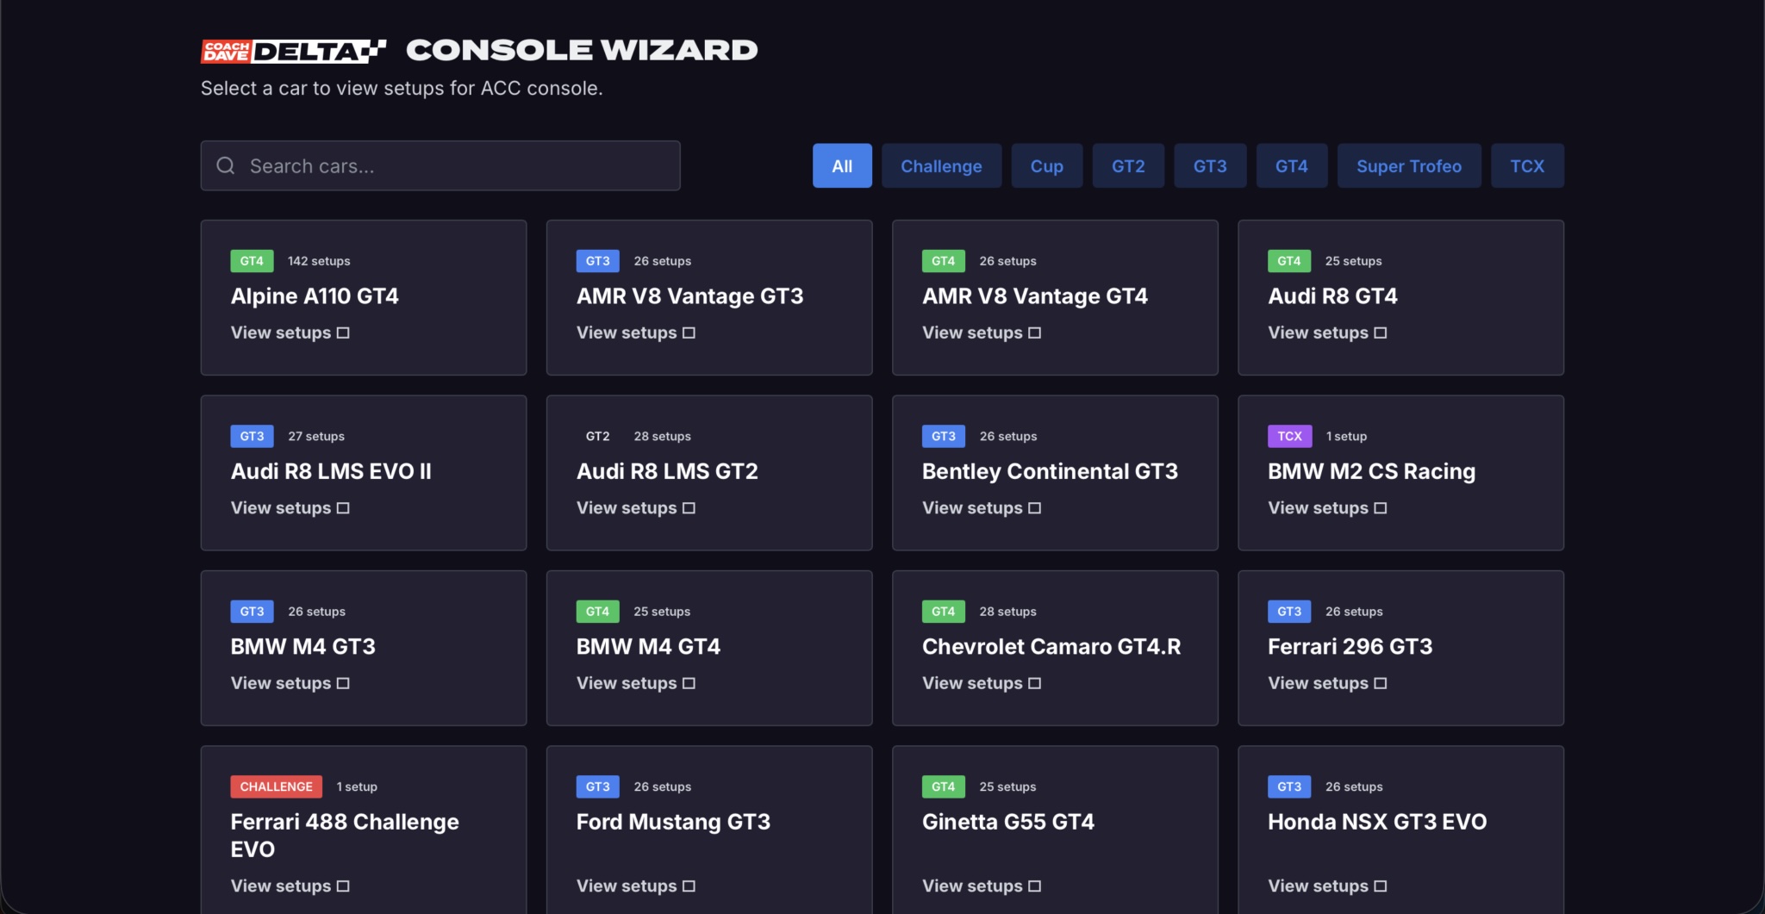Click the GT2 badge on Audi R8 LMS GT2
Image resolution: width=1765 pixels, height=914 pixels.
pyautogui.click(x=597, y=436)
